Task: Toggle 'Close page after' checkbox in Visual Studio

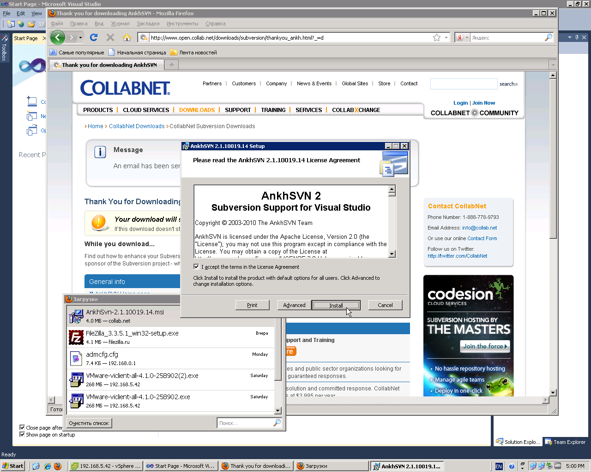Action: click(x=22, y=427)
